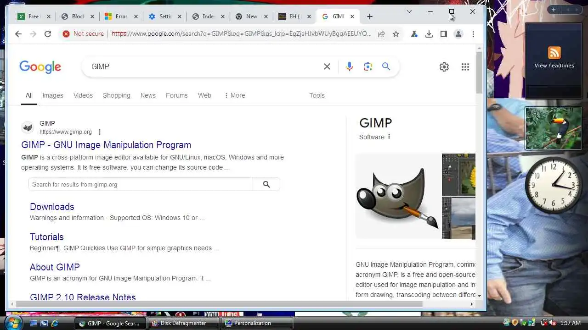Click View headlines on RSS gadget
The height and width of the screenshot is (330, 588).
pyautogui.click(x=554, y=66)
